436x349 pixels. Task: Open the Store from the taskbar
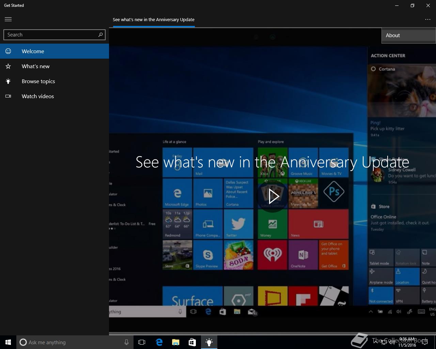tap(192, 342)
